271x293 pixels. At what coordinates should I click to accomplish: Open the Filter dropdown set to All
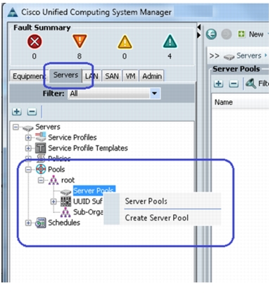114,94
